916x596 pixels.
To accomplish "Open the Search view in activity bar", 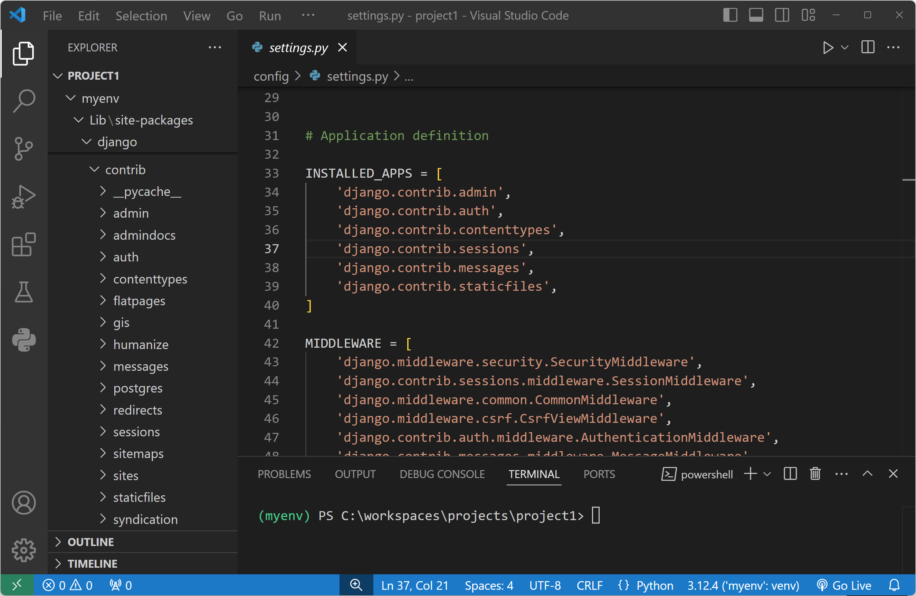I will (24, 101).
